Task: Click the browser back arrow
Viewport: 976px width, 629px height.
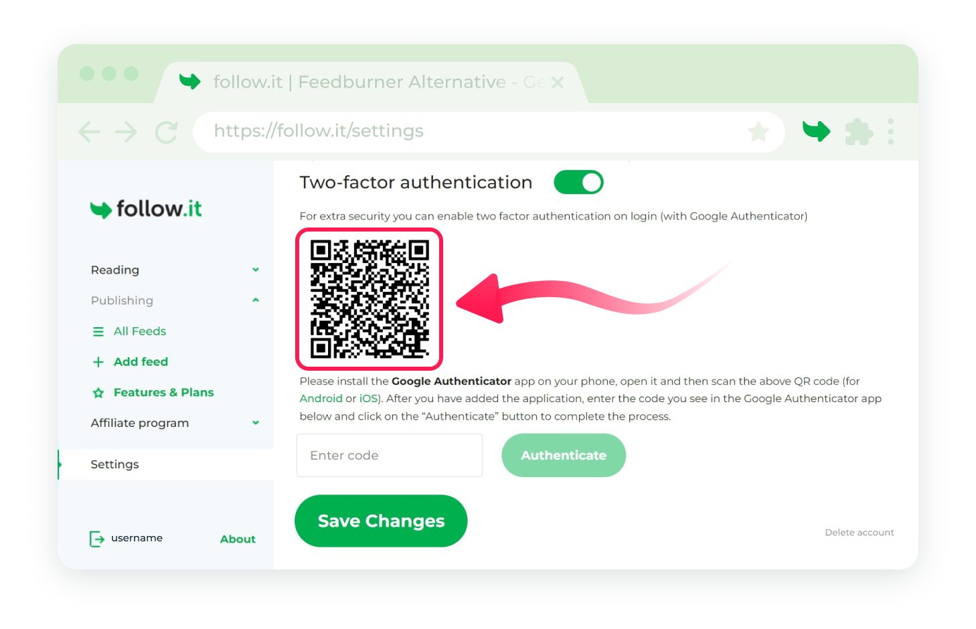Action: (x=89, y=132)
